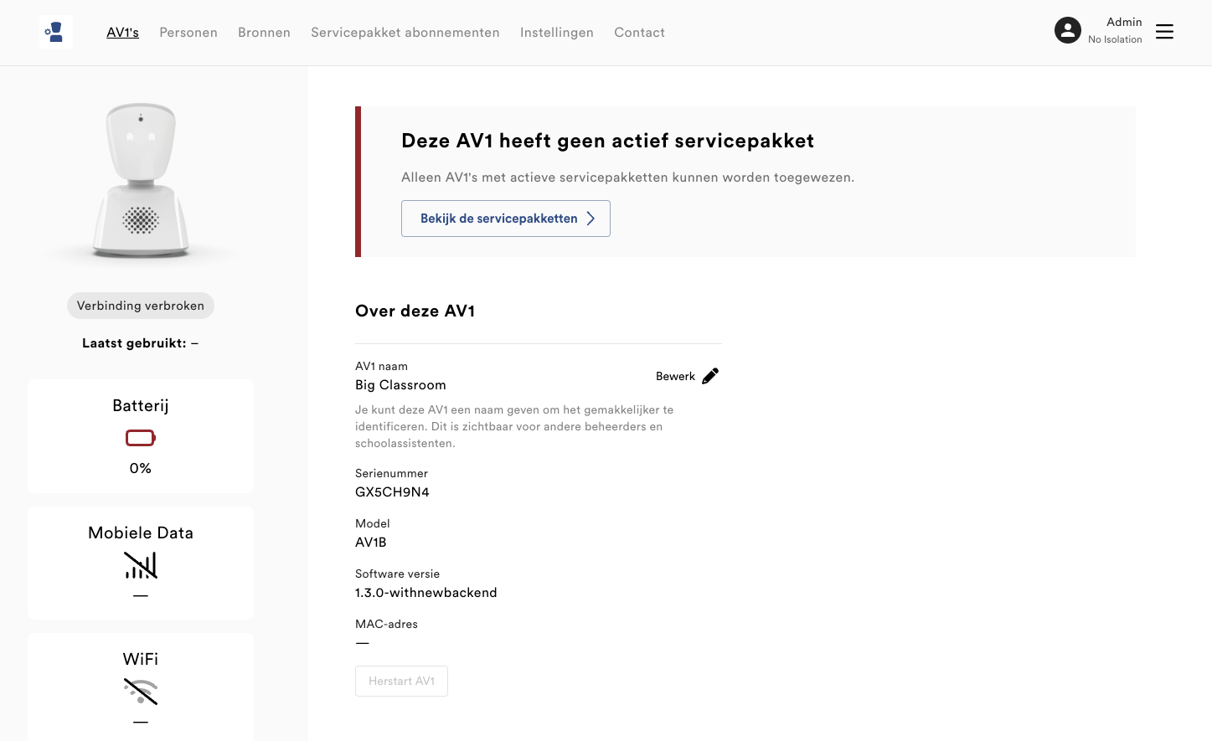
Task: Click the 0% battery value
Action: pyautogui.click(x=141, y=469)
